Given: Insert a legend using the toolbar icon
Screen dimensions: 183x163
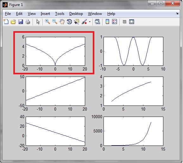Looking at the screenshot, I should pos(115,22).
